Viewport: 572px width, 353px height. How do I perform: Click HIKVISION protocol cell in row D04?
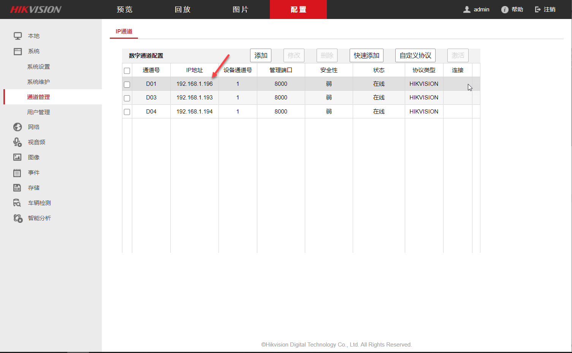[x=424, y=112]
